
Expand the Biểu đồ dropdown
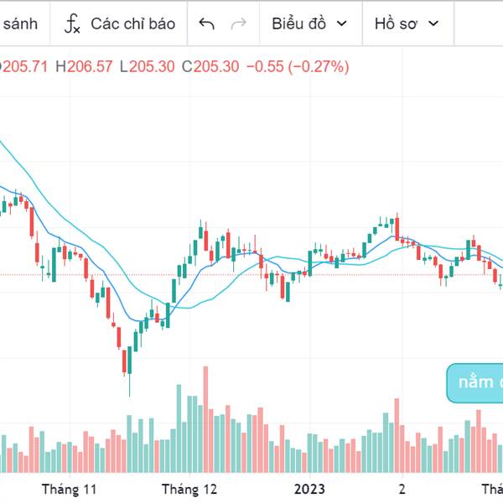tap(298, 23)
